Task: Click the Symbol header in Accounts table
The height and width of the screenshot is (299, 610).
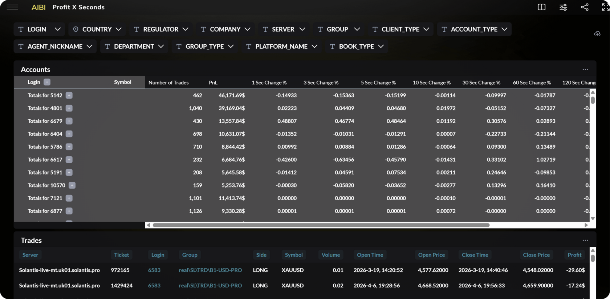Action: (x=123, y=82)
